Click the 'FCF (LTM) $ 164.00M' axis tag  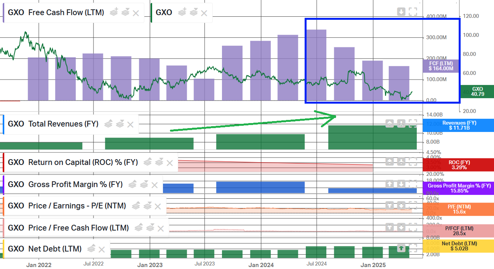(441, 66)
